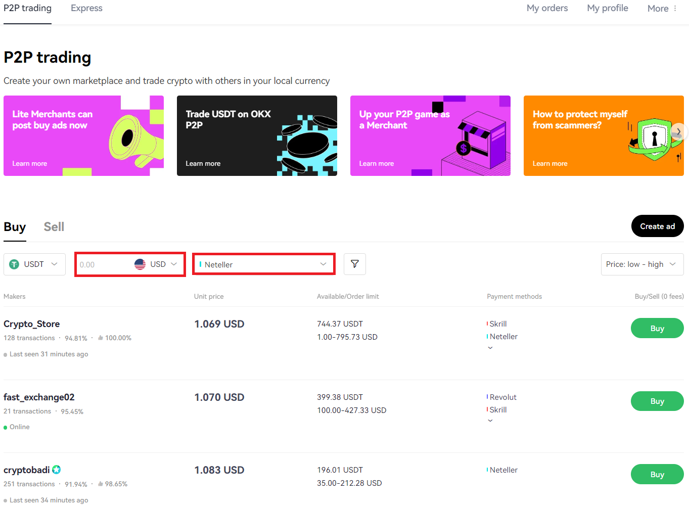Open the Trade USDT on OKX P2P banner
This screenshot has width=689, height=508.
pyautogui.click(x=257, y=135)
